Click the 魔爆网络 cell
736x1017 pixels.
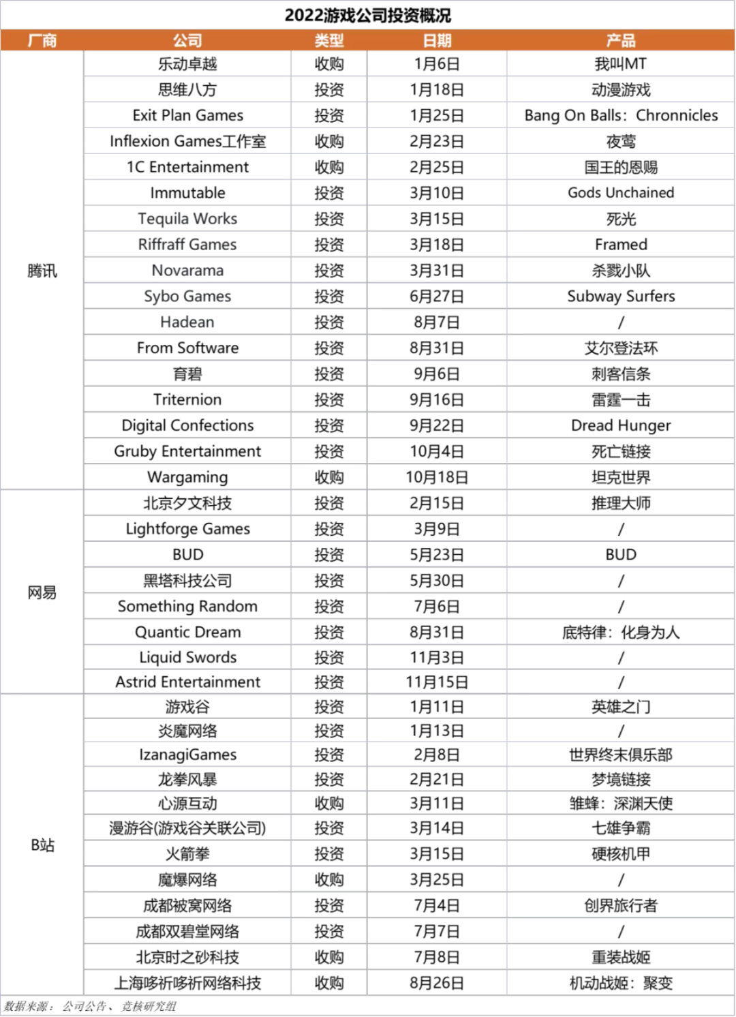[x=187, y=879]
